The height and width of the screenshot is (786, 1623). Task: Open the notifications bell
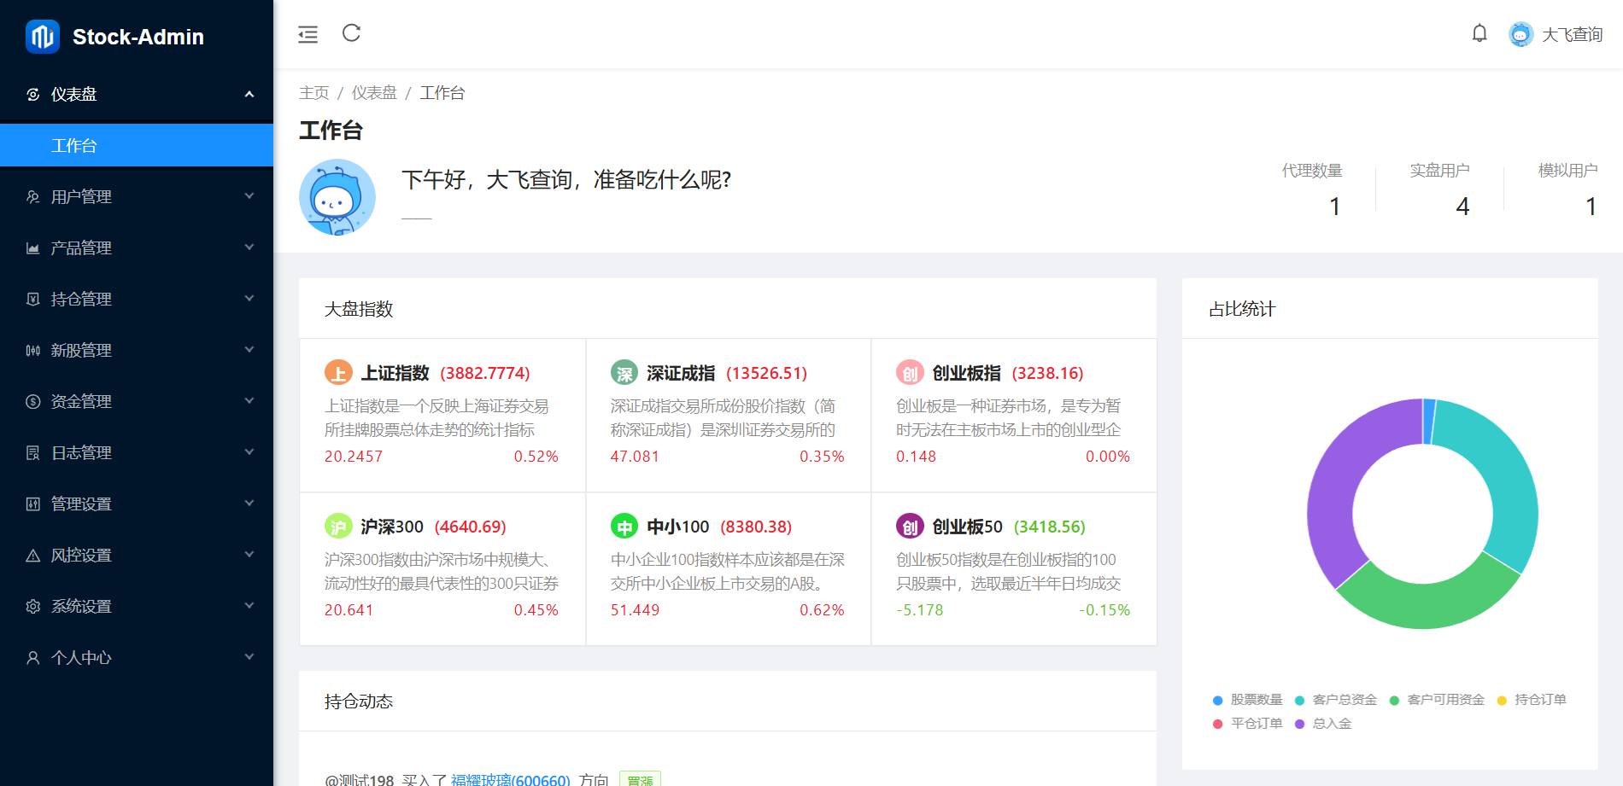click(x=1479, y=33)
